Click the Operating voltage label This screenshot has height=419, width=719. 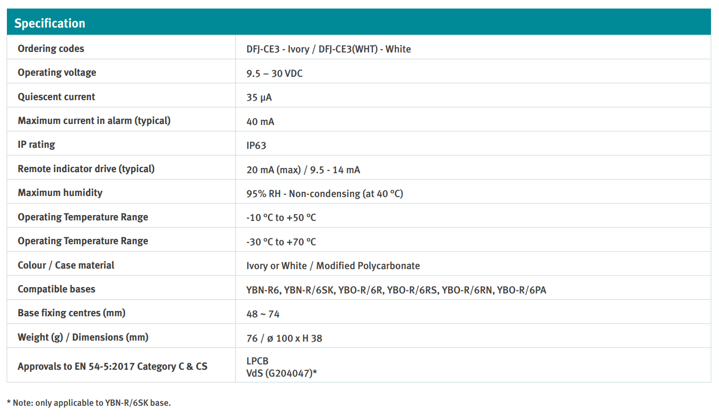point(57,73)
